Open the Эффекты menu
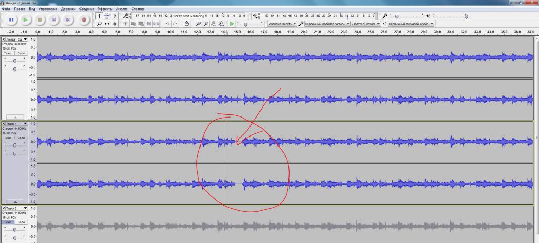The image size is (539, 243). [x=105, y=9]
